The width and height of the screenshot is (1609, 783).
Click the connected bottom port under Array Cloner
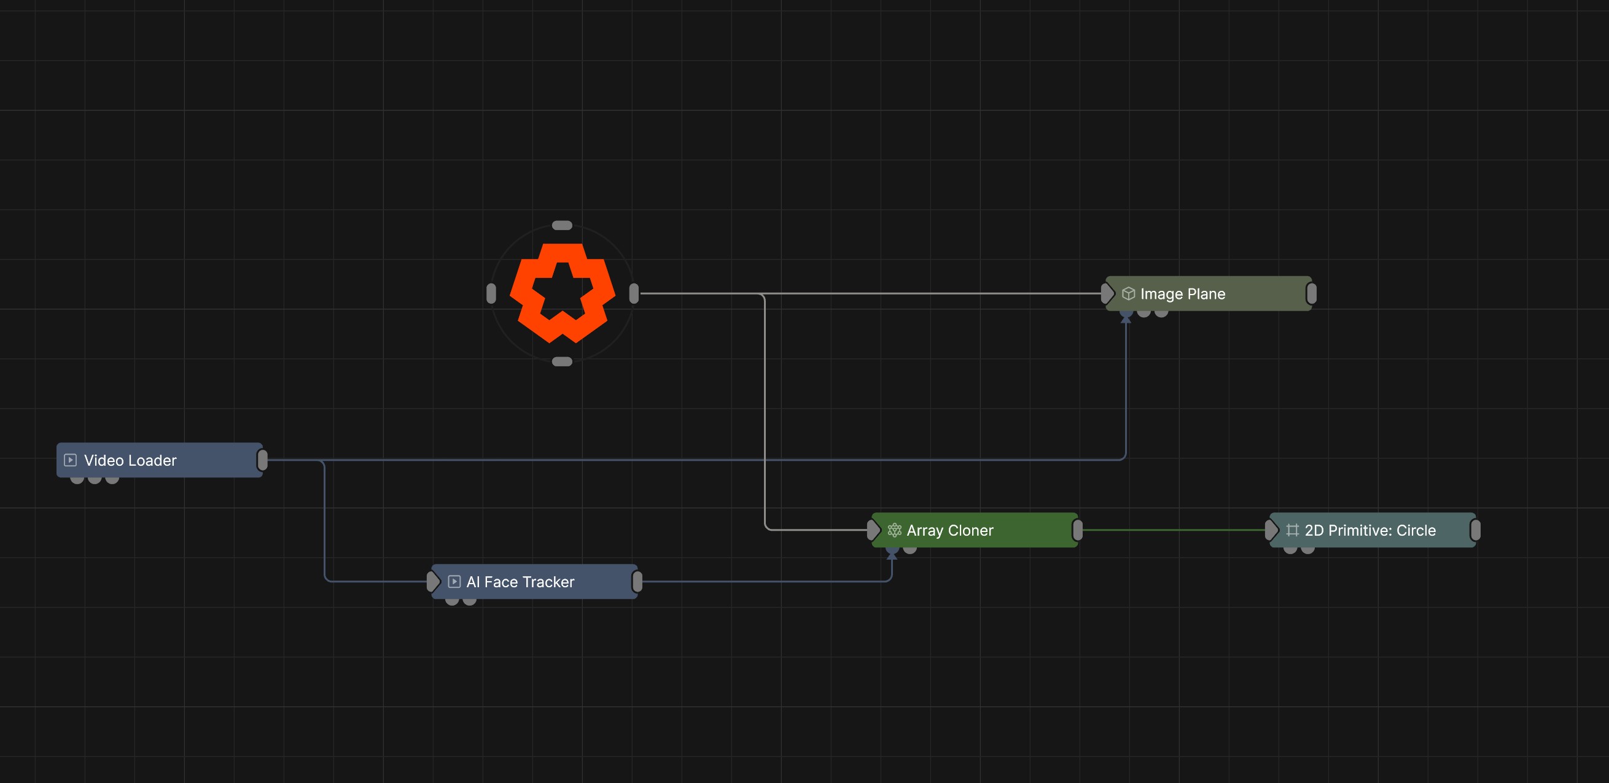[x=892, y=550]
